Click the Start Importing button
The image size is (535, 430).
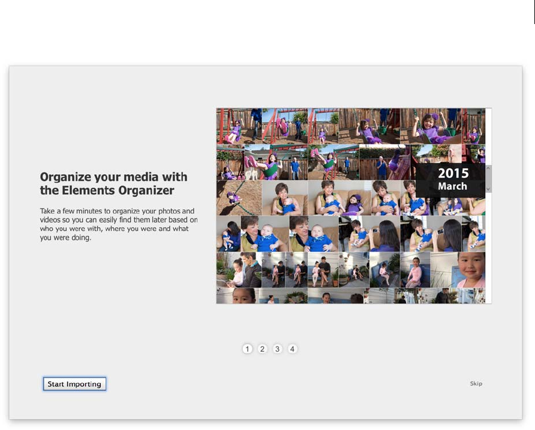(74, 384)
